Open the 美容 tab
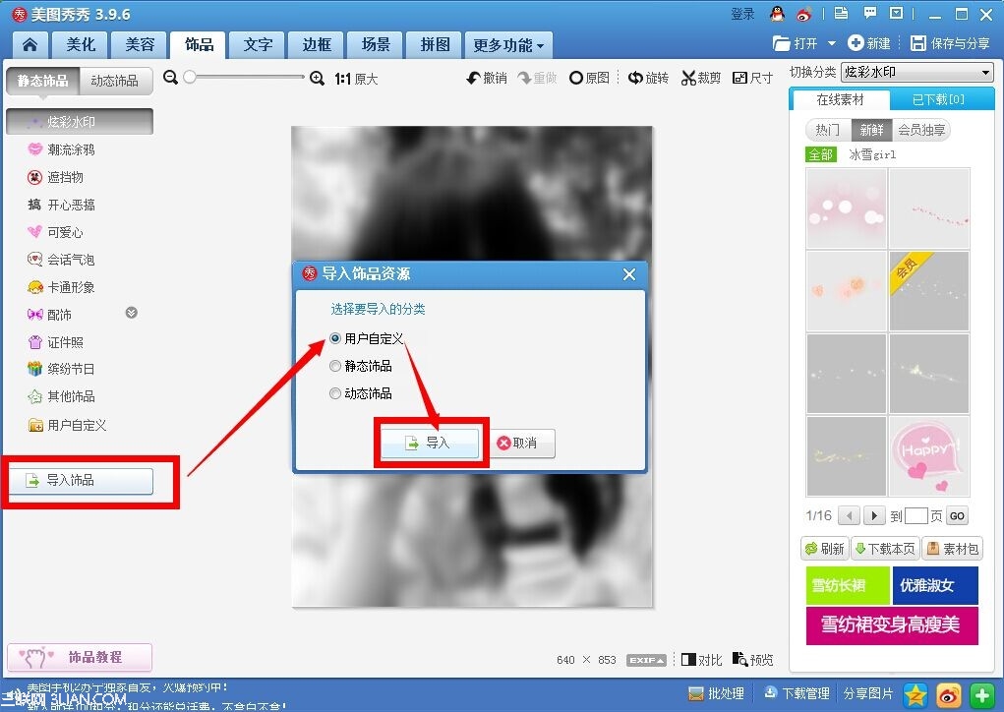The width and height of the screenshot is (1004, 712). click(140, 45)
